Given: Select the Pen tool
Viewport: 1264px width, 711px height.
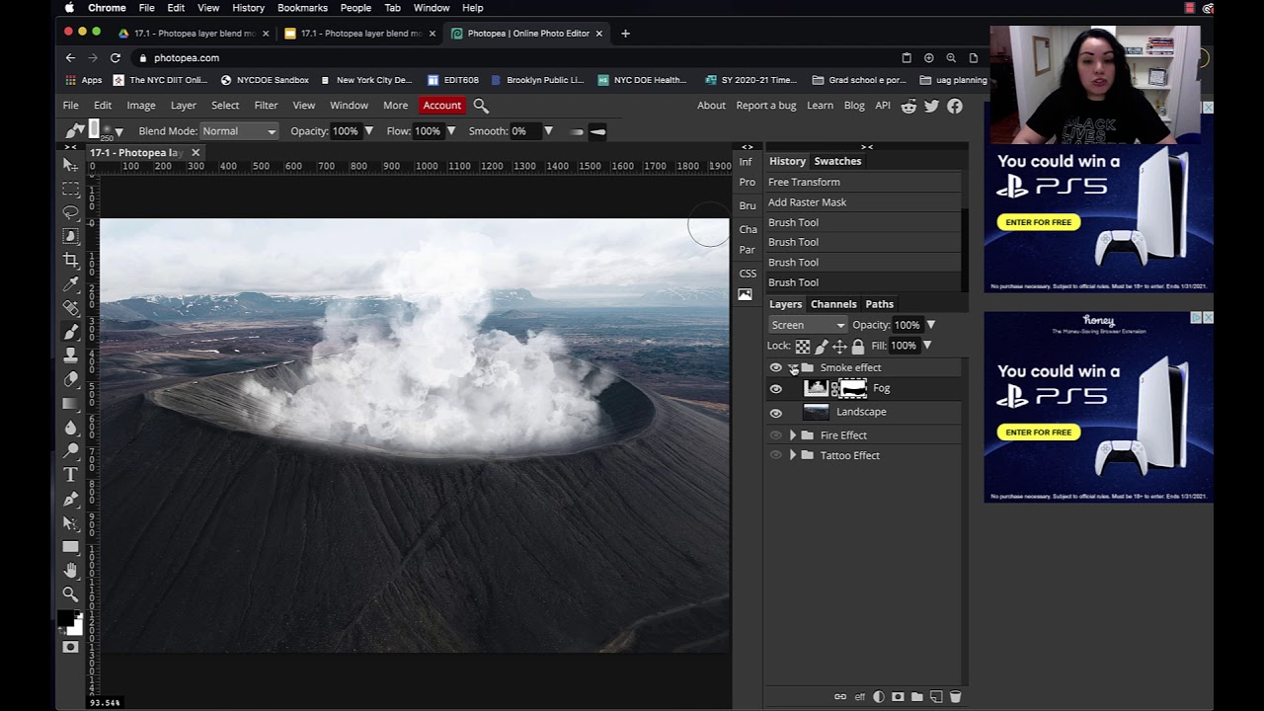Looking at the screenshot, I should 70,499.
